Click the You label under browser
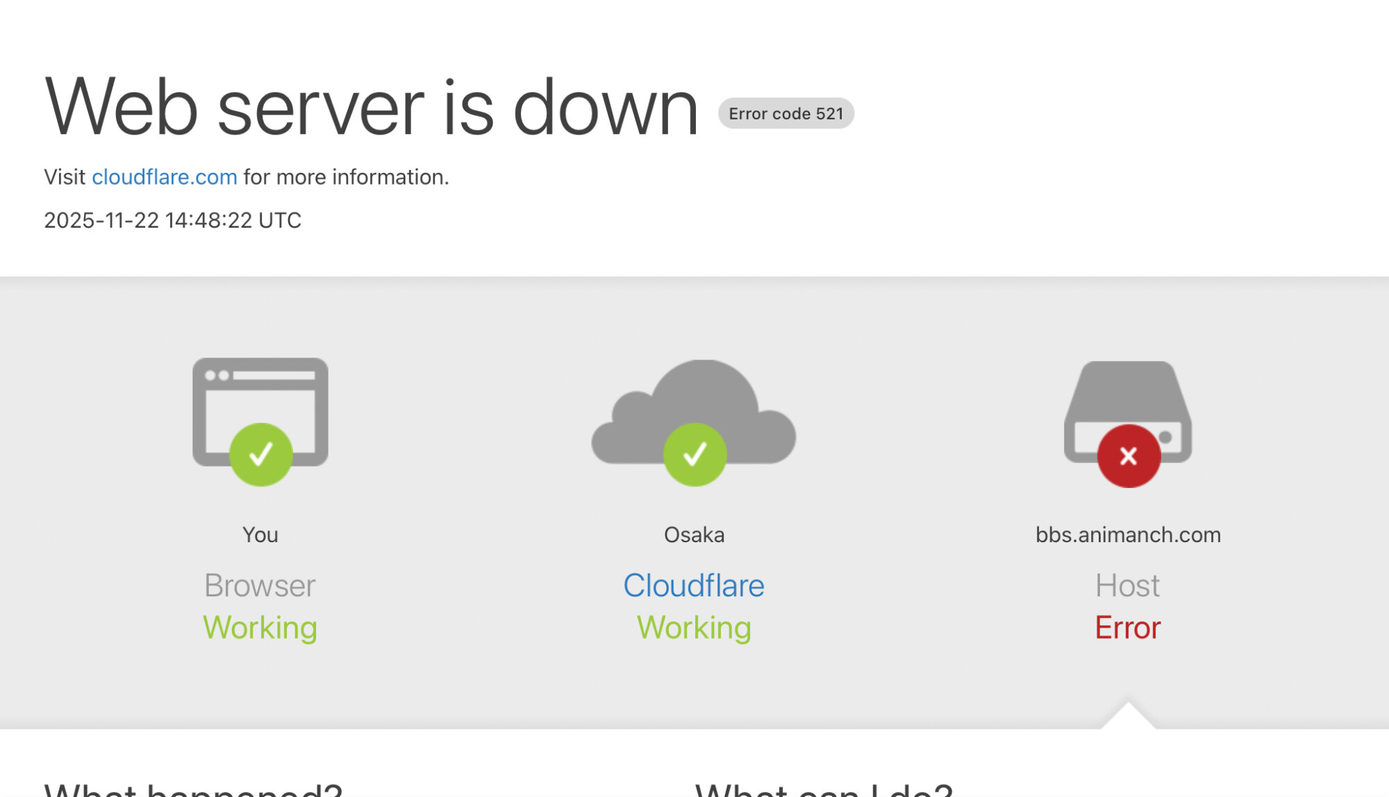Image resolution: width=1389 pixels, height=797 pixels. click(260, 535)
